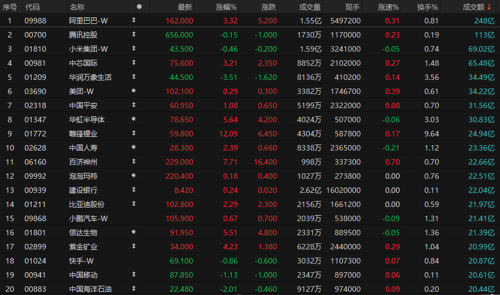Click the marker icon next to 百济神州
The height and width of the screenshot is (295, 500).
pos(134,161)
